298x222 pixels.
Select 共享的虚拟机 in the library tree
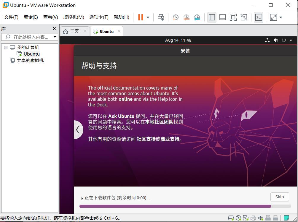[30, 60]
